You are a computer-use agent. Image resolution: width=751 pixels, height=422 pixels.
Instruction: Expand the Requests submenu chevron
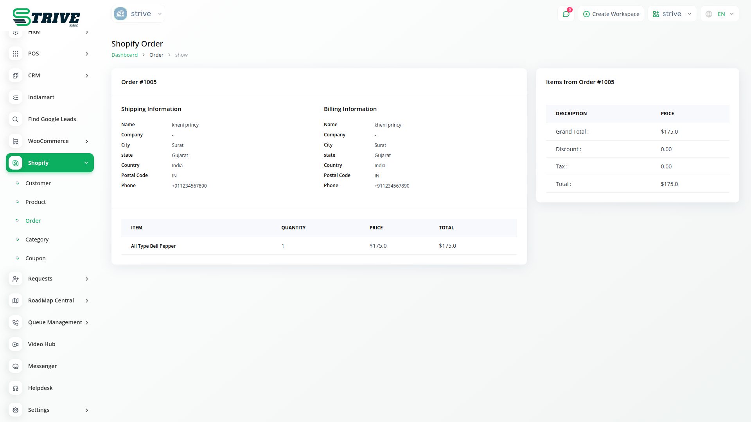(x=87, y=279)
